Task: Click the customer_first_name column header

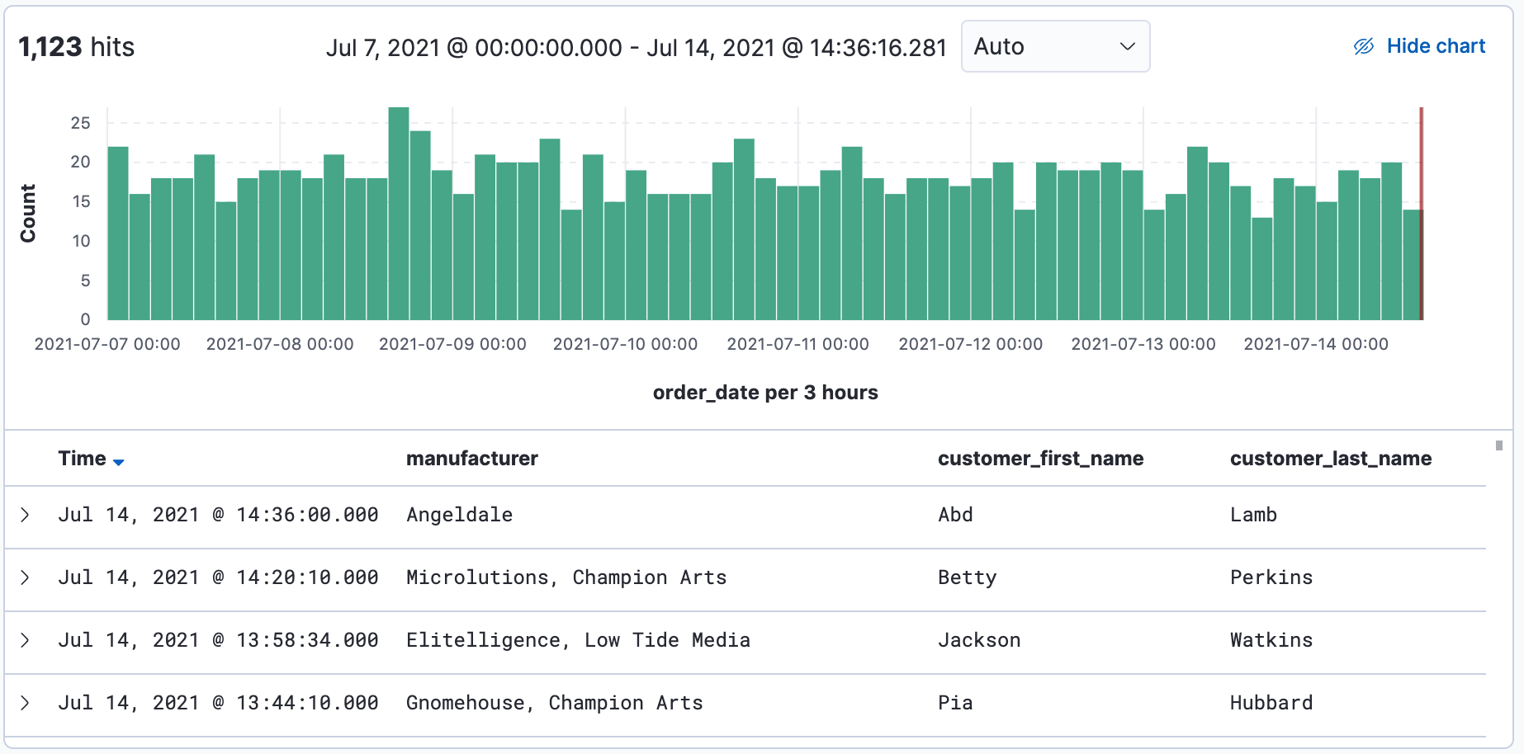Action: click(x=1040, y=459)
